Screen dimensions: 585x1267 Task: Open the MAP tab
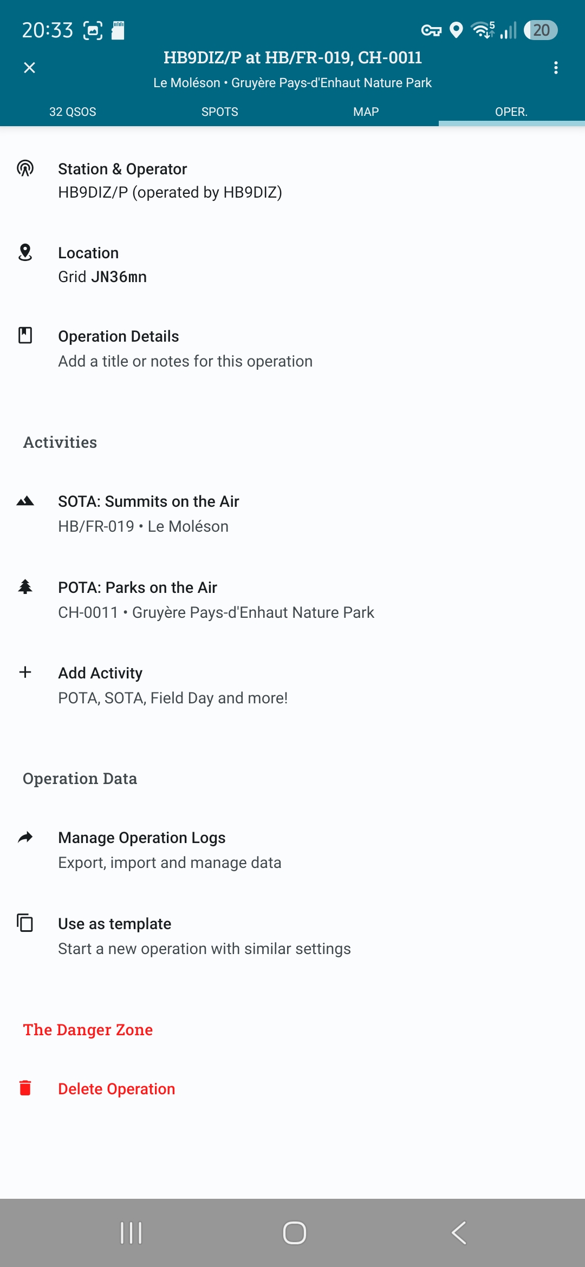(x=366, y=112)
